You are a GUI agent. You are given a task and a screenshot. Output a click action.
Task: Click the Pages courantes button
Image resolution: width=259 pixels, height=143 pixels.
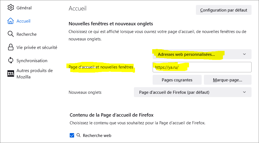pyautogui.click(x=177, y=80)
